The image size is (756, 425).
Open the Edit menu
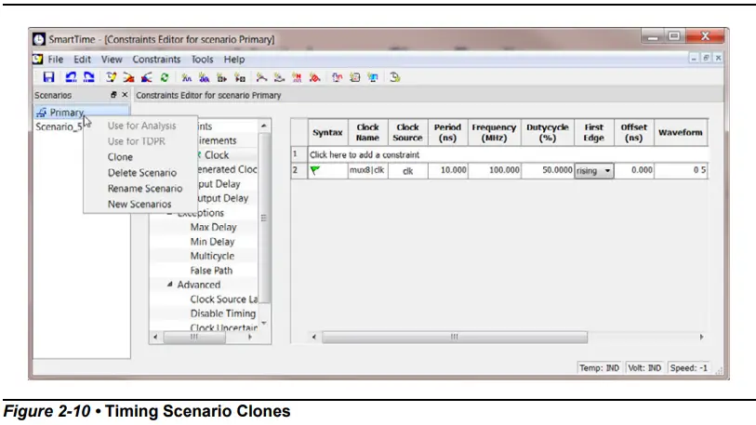tap(82, 60)
